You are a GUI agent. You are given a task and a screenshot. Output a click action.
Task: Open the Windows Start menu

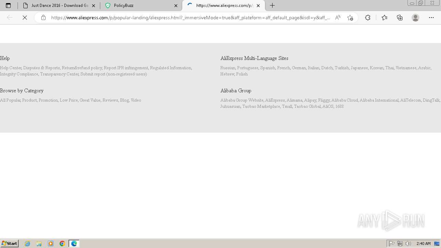pyautogui.click(x=10, y=243)
